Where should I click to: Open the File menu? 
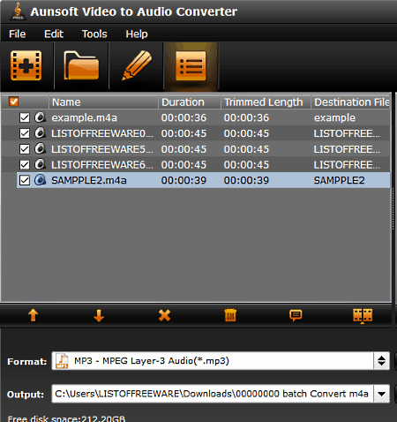click(18, 34)
